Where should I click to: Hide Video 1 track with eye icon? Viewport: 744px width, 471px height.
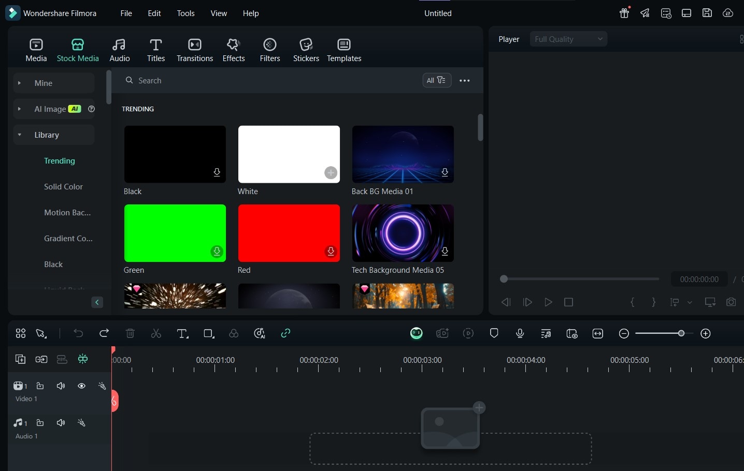[81, 386]
